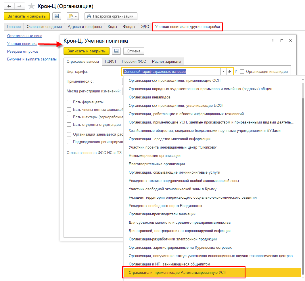Select Организации - средства массовой информации
Screen dimensions: 305x281
pos(213,139)
